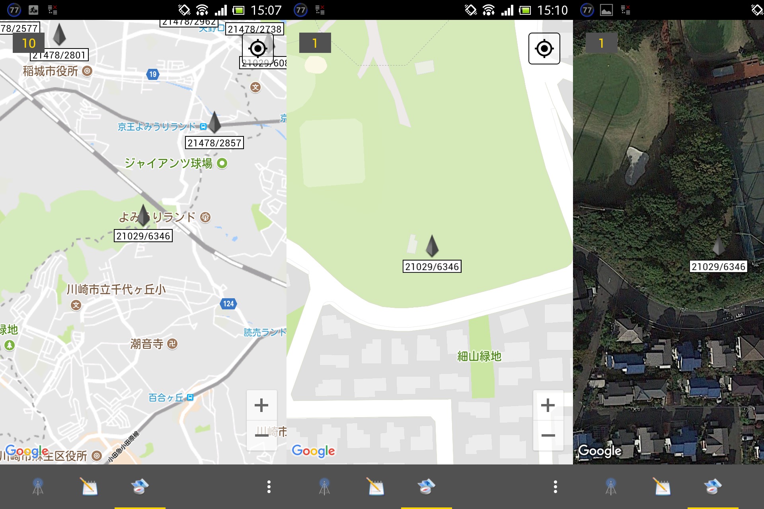This screenshot has width=764, height=509.
Task: Tap ジャイアンツ球場 green place pin
Action: coord(222,163)
